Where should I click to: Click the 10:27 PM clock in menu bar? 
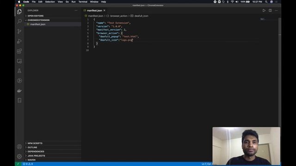257,2
